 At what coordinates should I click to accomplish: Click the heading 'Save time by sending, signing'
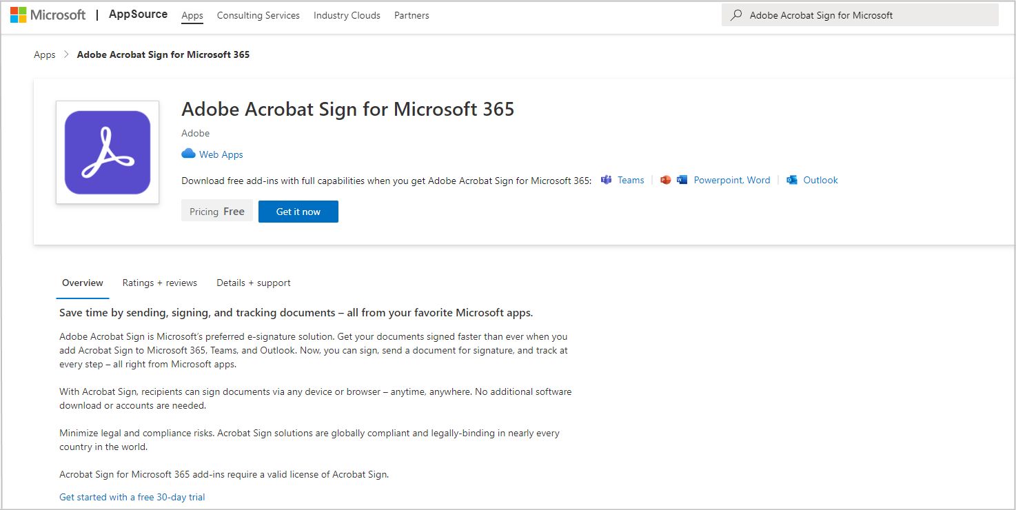(296, 312)
